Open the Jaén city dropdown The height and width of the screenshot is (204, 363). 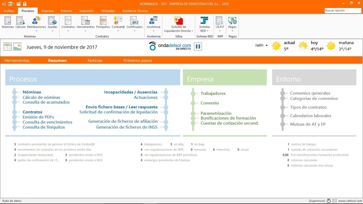261,45
